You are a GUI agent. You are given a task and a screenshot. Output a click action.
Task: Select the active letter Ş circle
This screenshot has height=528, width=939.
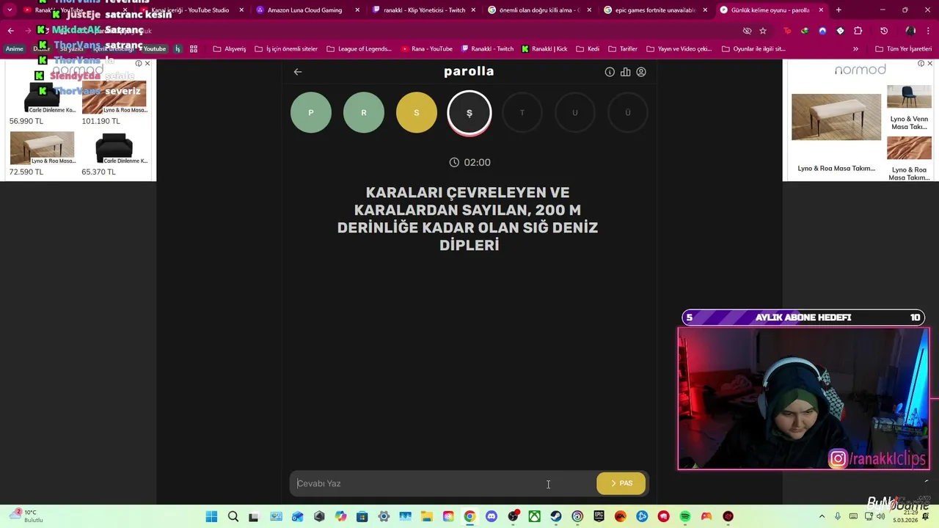469,113
